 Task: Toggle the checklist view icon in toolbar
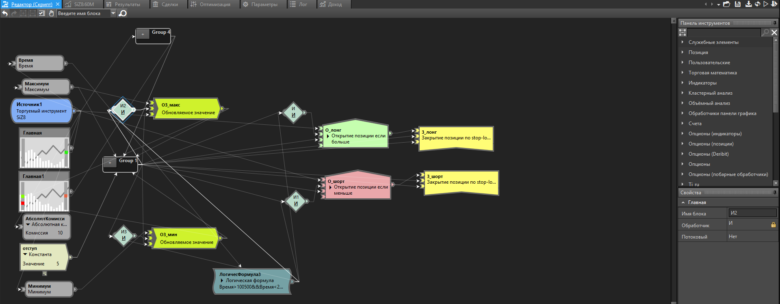coord(42,13)
